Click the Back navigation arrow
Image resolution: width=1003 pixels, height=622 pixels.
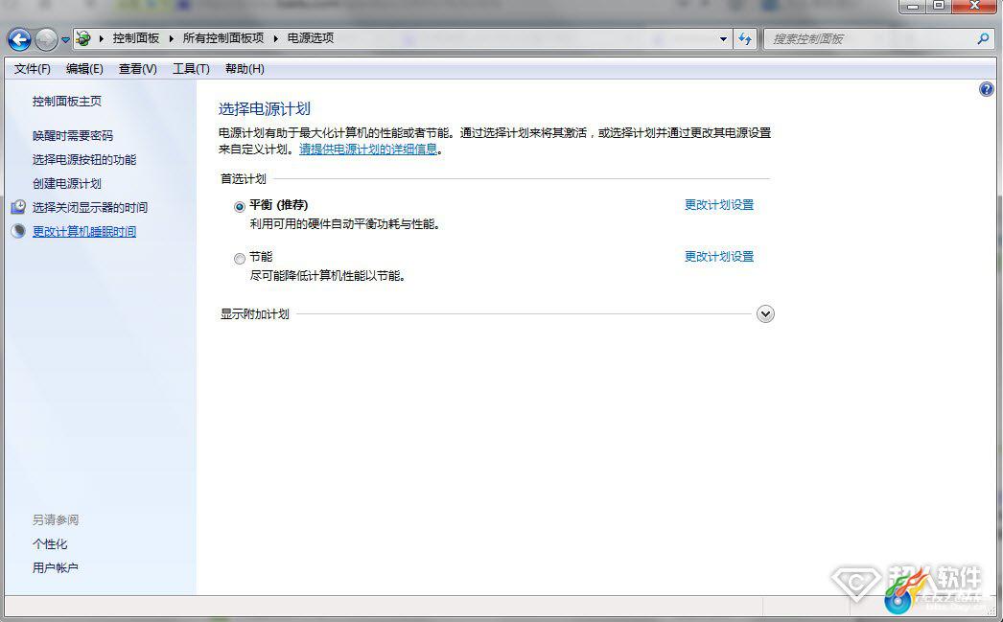point(19,39)
